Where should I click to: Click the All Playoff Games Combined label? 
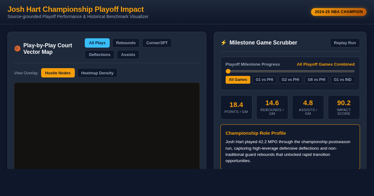tap(326, 64)
